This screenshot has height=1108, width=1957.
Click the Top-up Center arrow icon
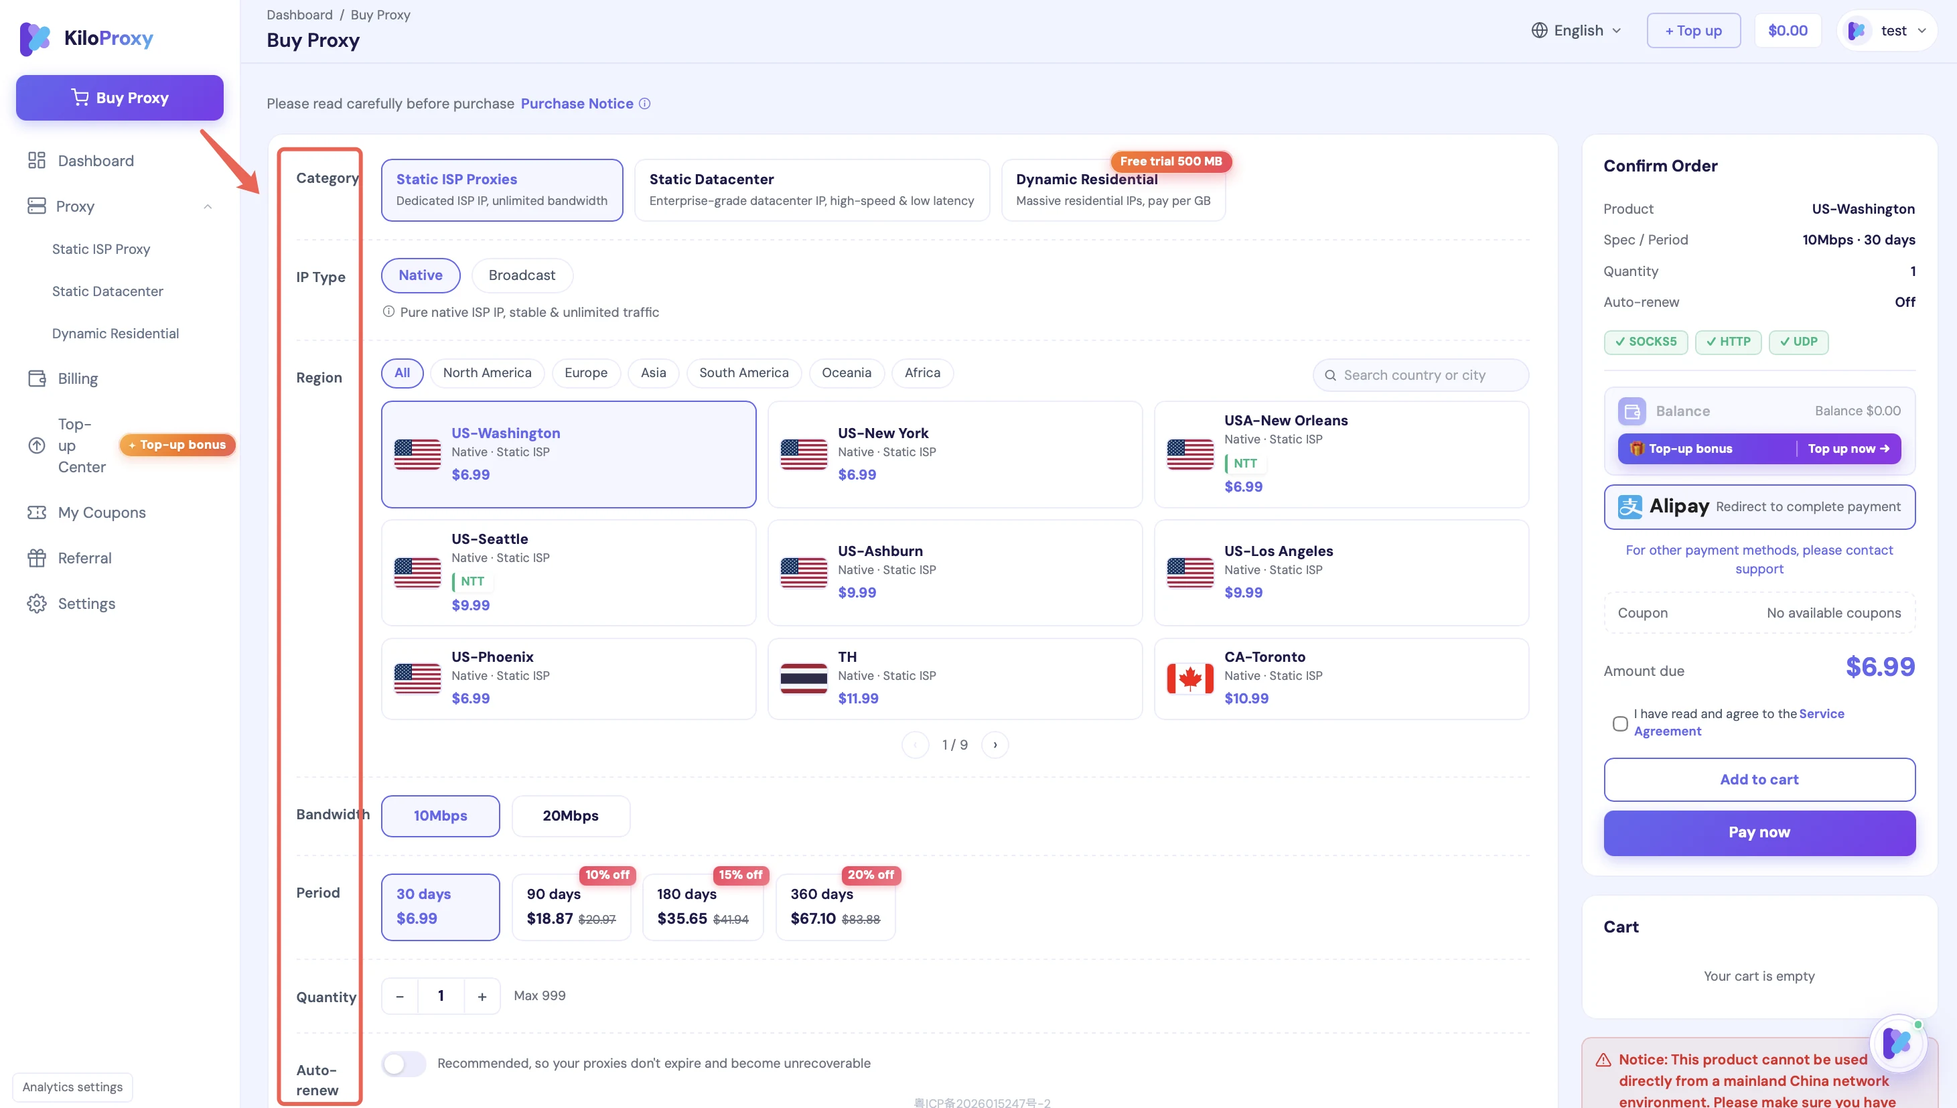click(37, 445)
